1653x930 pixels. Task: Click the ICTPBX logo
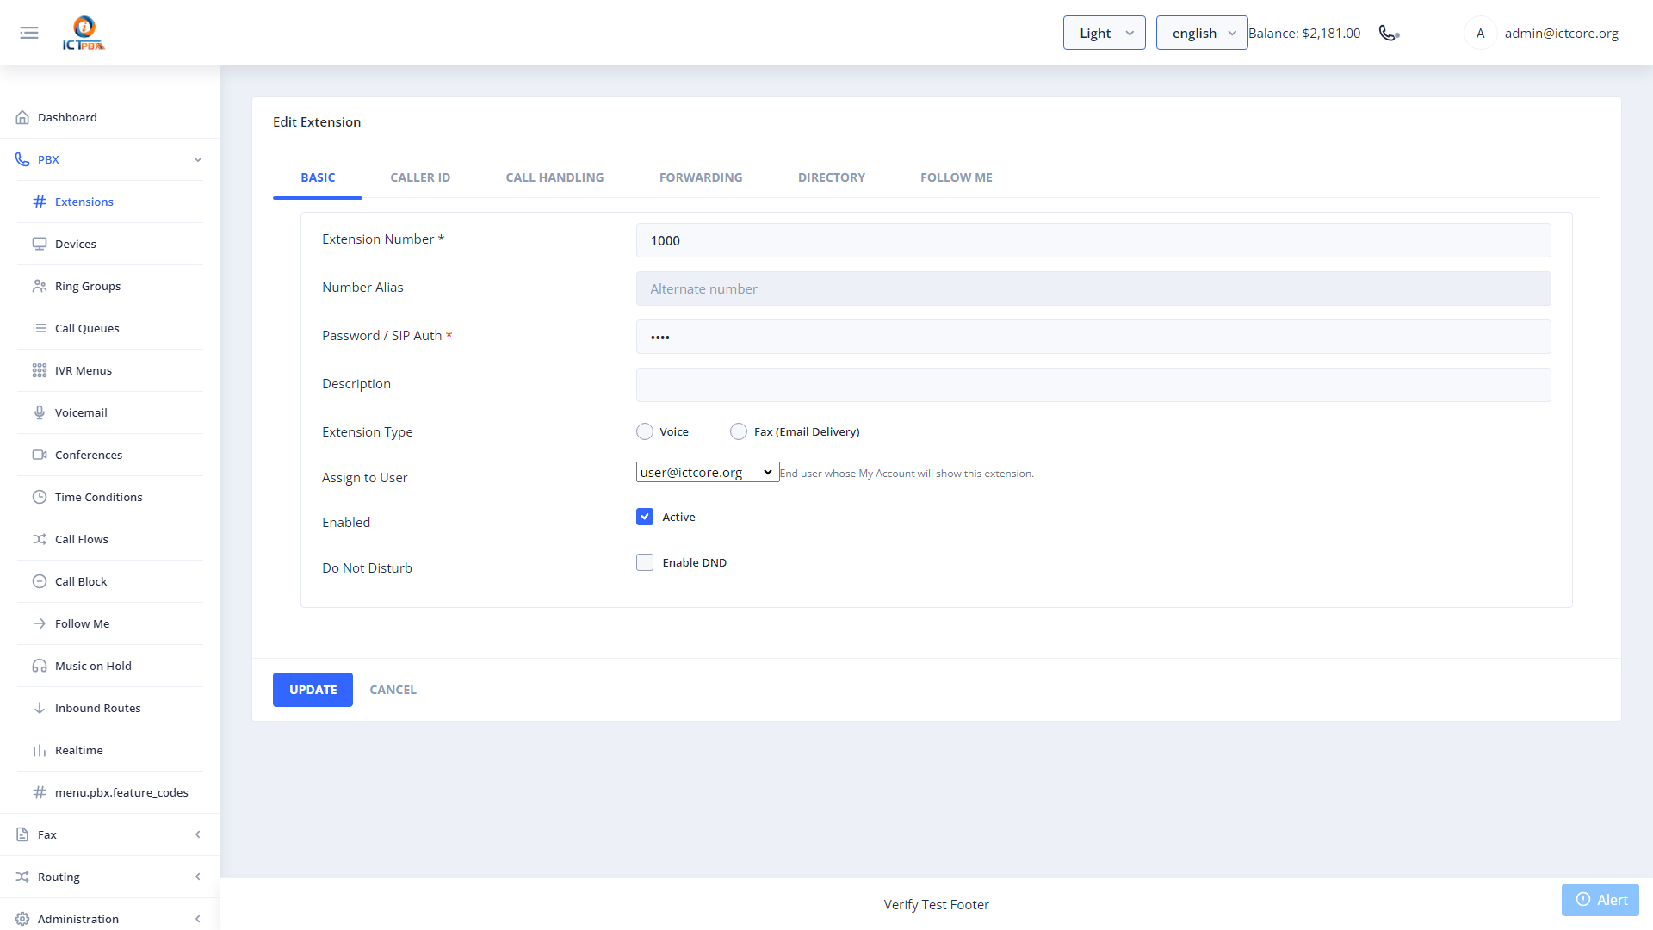(84, 33)
